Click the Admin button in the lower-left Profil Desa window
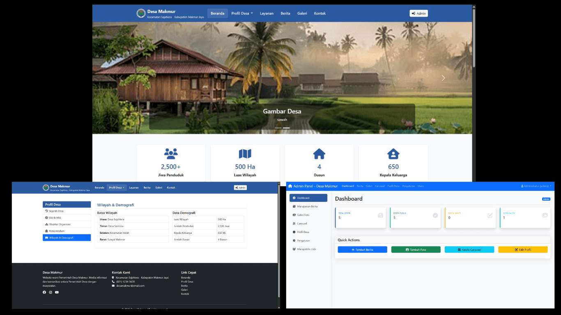 (240, 188)
